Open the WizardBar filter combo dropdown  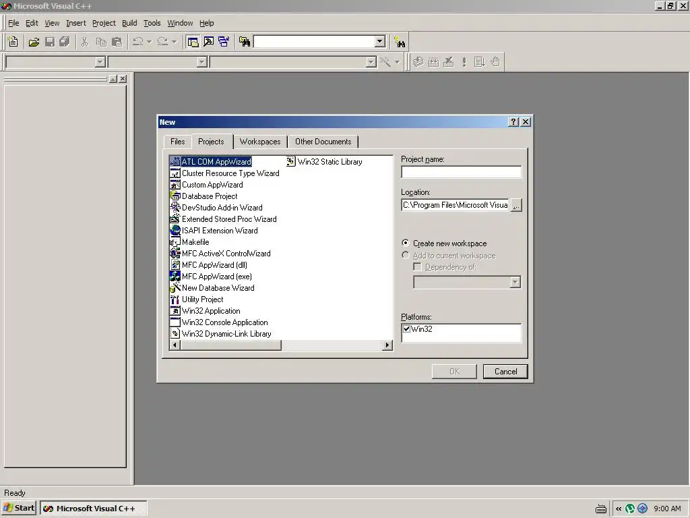click(202, 62)
